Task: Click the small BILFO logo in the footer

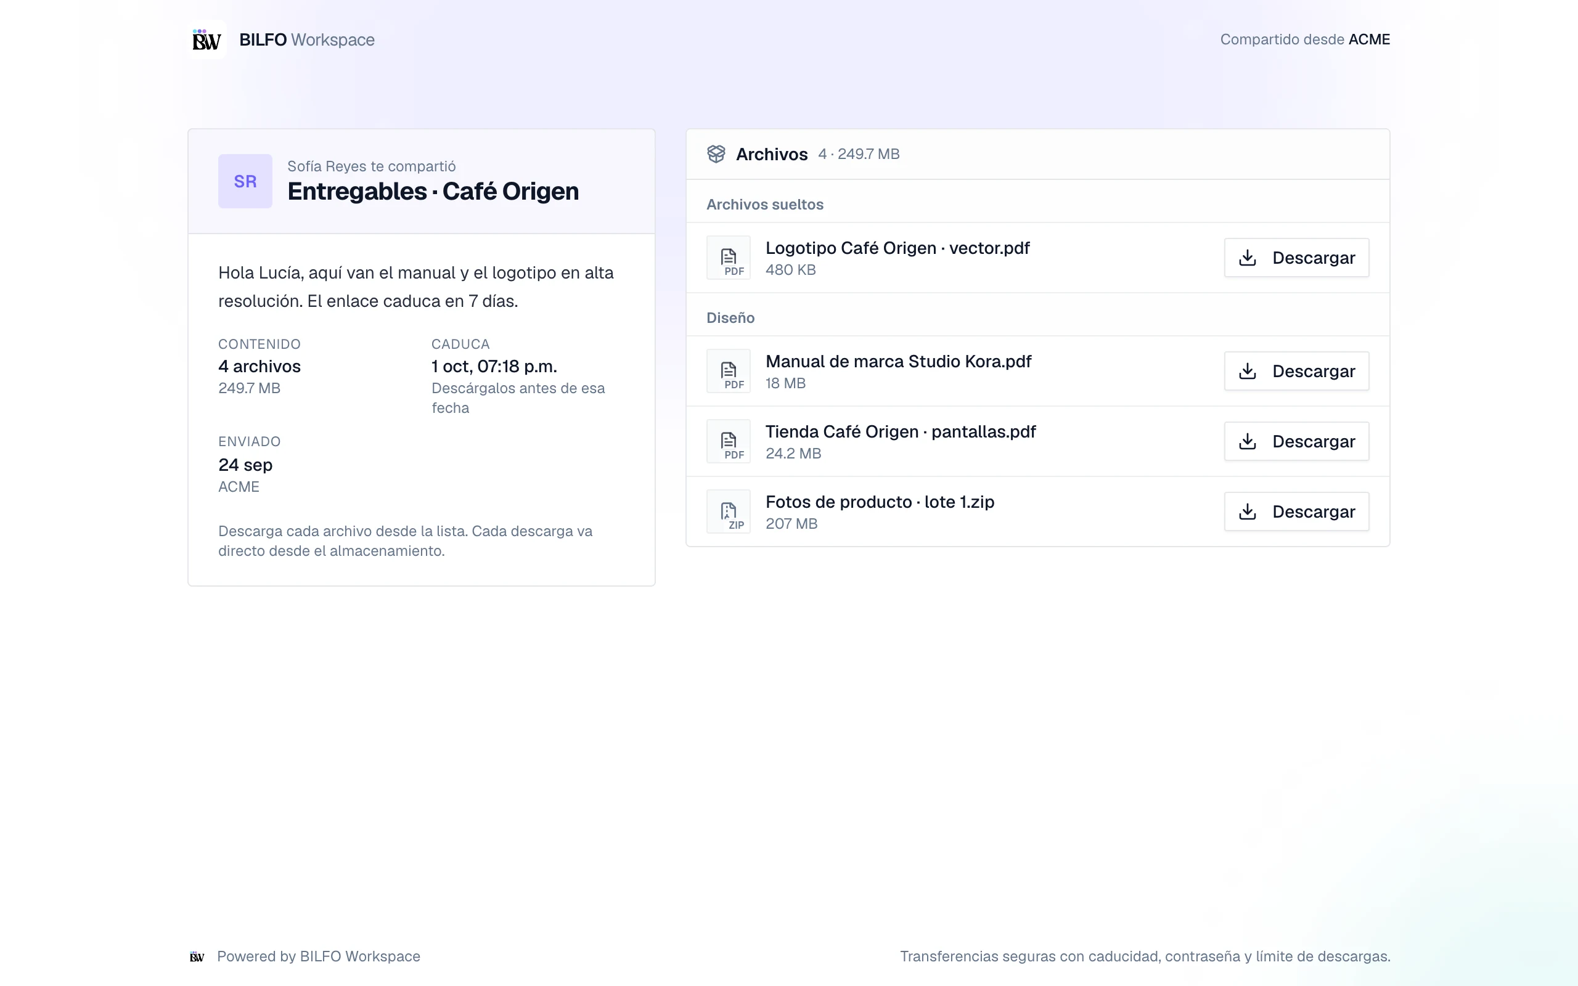Action: (x=197, y=956)
